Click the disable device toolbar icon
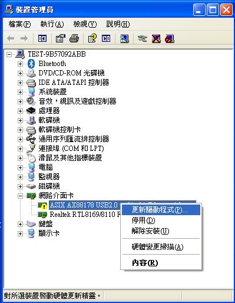235x303 pixels. pos(170,38)
